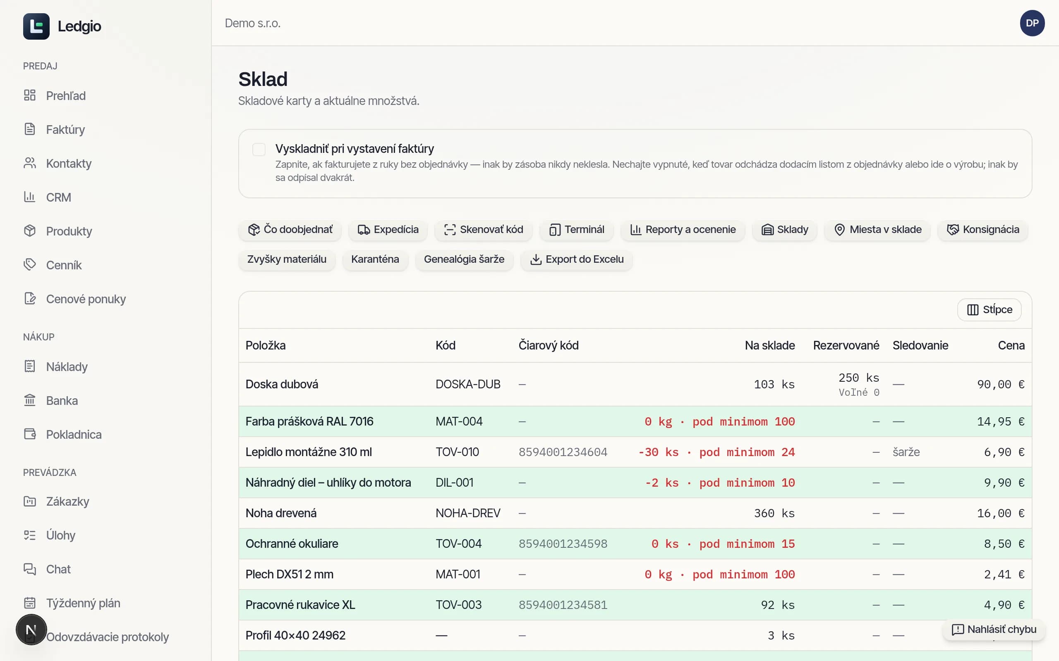Click code TOV-003 in the table
1059x661 pixels.
pyautogui.click(x=459, y=605)
